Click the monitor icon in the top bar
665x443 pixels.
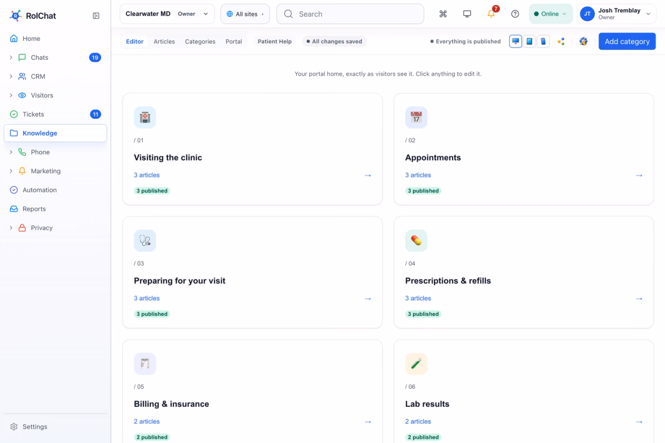pos(467,14)
